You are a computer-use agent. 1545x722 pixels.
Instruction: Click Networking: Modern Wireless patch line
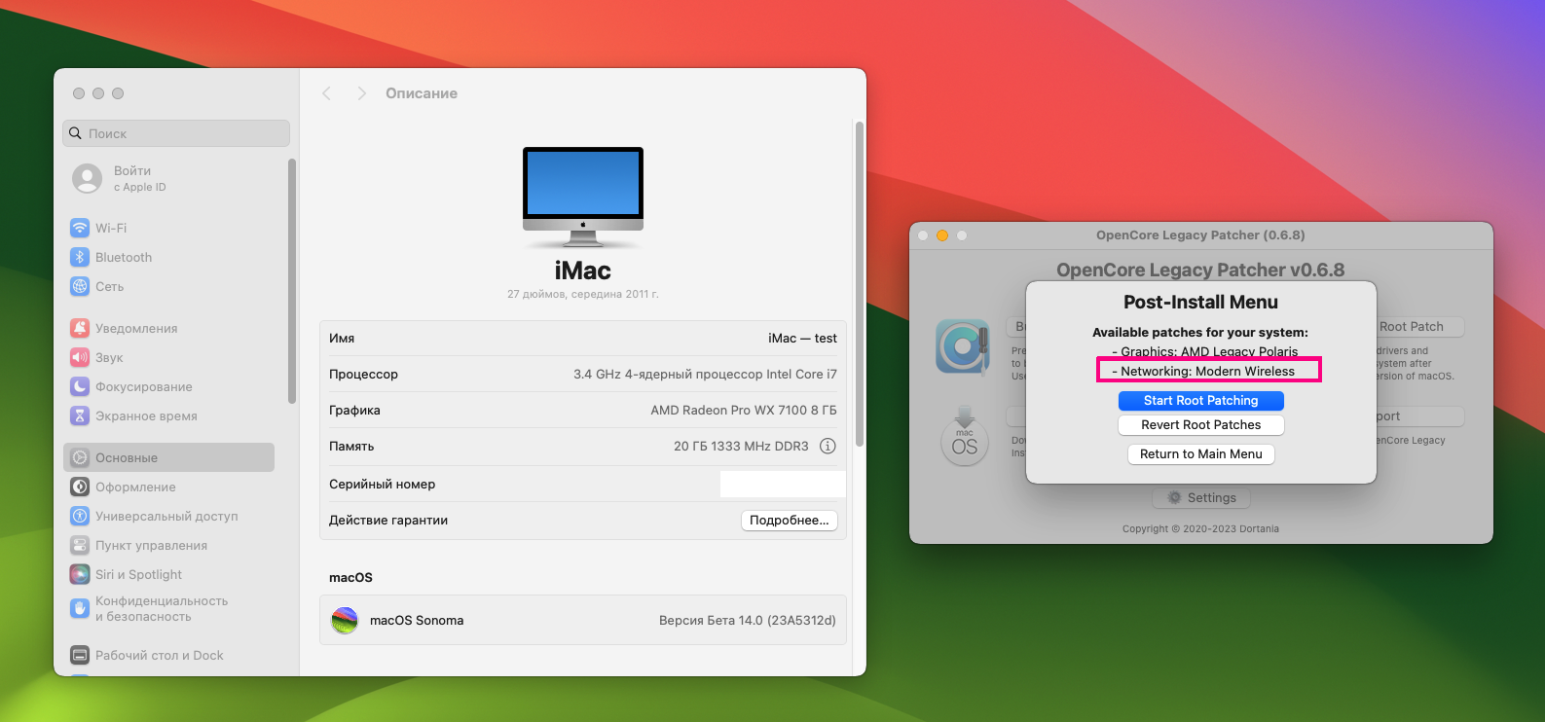click(1204, 372)
